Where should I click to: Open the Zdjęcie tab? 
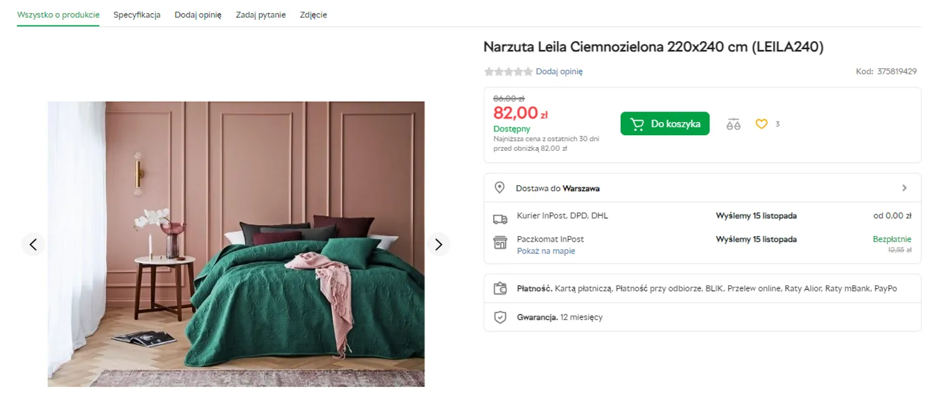point(313,15)
